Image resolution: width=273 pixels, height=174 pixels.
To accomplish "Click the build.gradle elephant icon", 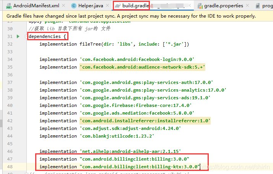I will [118, 6].
